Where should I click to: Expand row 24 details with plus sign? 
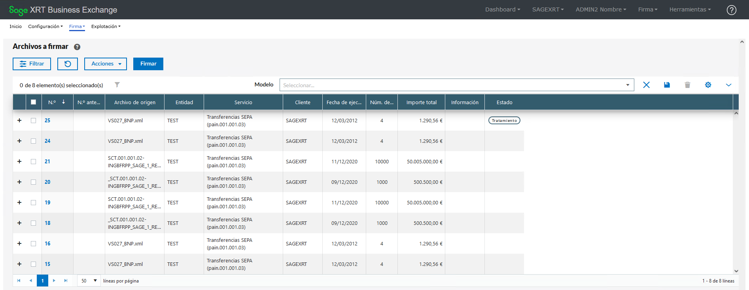(19, 141)
